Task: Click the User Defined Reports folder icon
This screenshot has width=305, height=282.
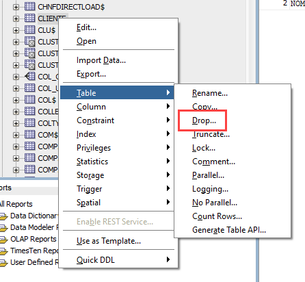Action: 4,263
